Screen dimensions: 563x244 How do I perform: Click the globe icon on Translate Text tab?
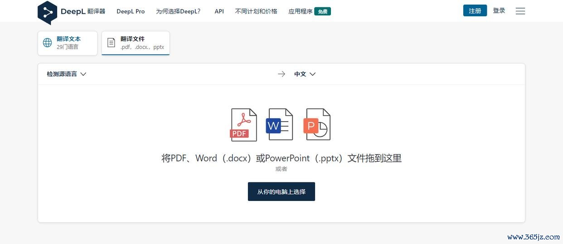point(48,43)
